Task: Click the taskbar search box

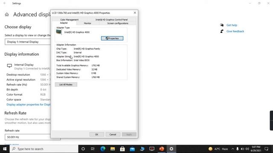Action: point(44,149)
